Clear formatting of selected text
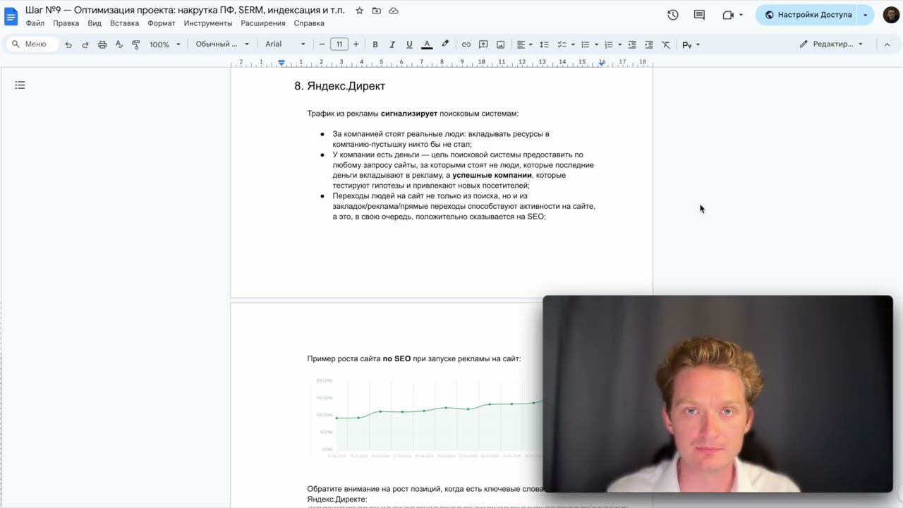Screen dimensions: 903x508 pos(666,44)
